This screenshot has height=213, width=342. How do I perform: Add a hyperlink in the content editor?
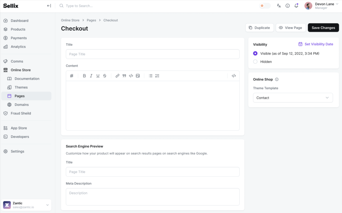point(117,76)
